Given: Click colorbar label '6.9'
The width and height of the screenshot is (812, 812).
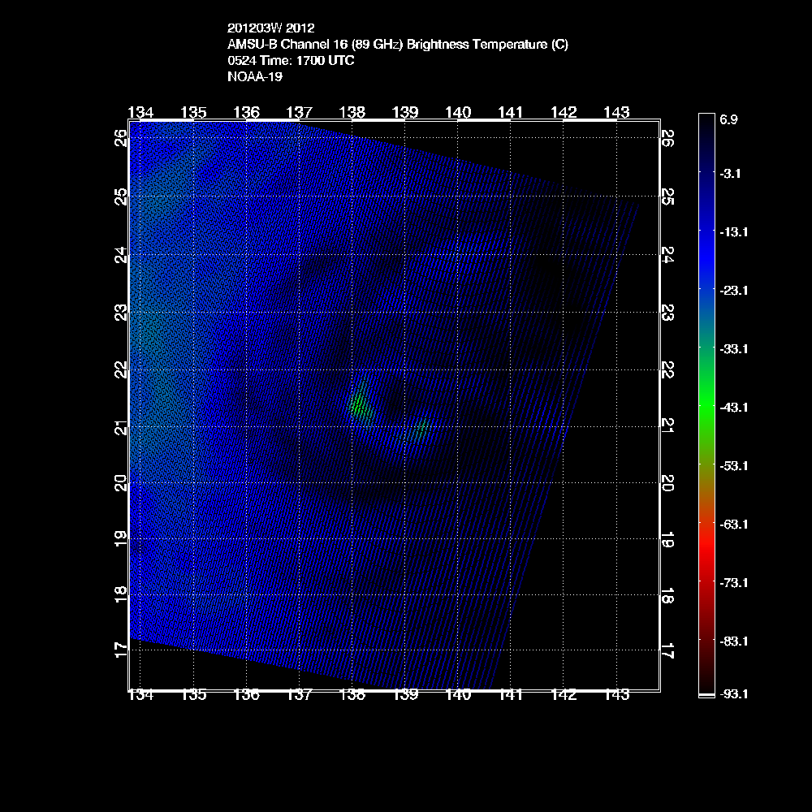Looking at the screenshot, I should 728,119.
